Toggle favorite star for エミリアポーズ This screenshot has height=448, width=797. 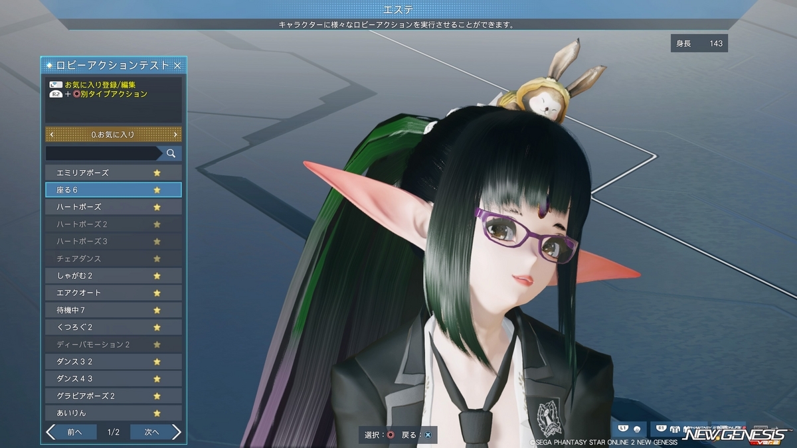tap(157, 173)
